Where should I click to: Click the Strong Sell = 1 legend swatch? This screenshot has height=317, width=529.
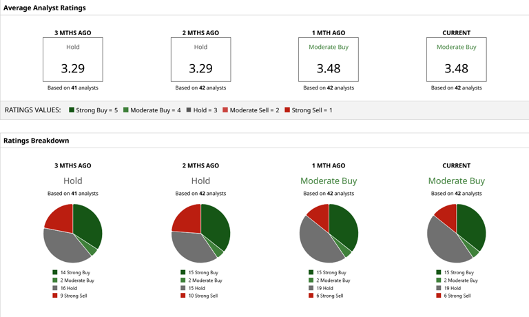coord(287,110)
